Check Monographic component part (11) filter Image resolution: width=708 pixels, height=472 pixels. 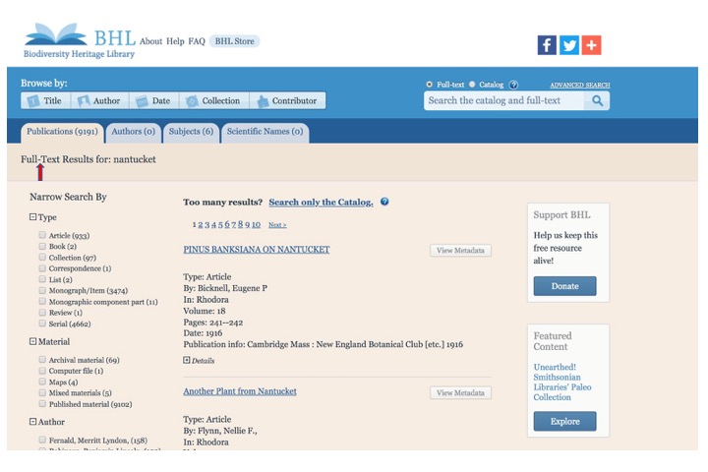click(x=42, y=301)
